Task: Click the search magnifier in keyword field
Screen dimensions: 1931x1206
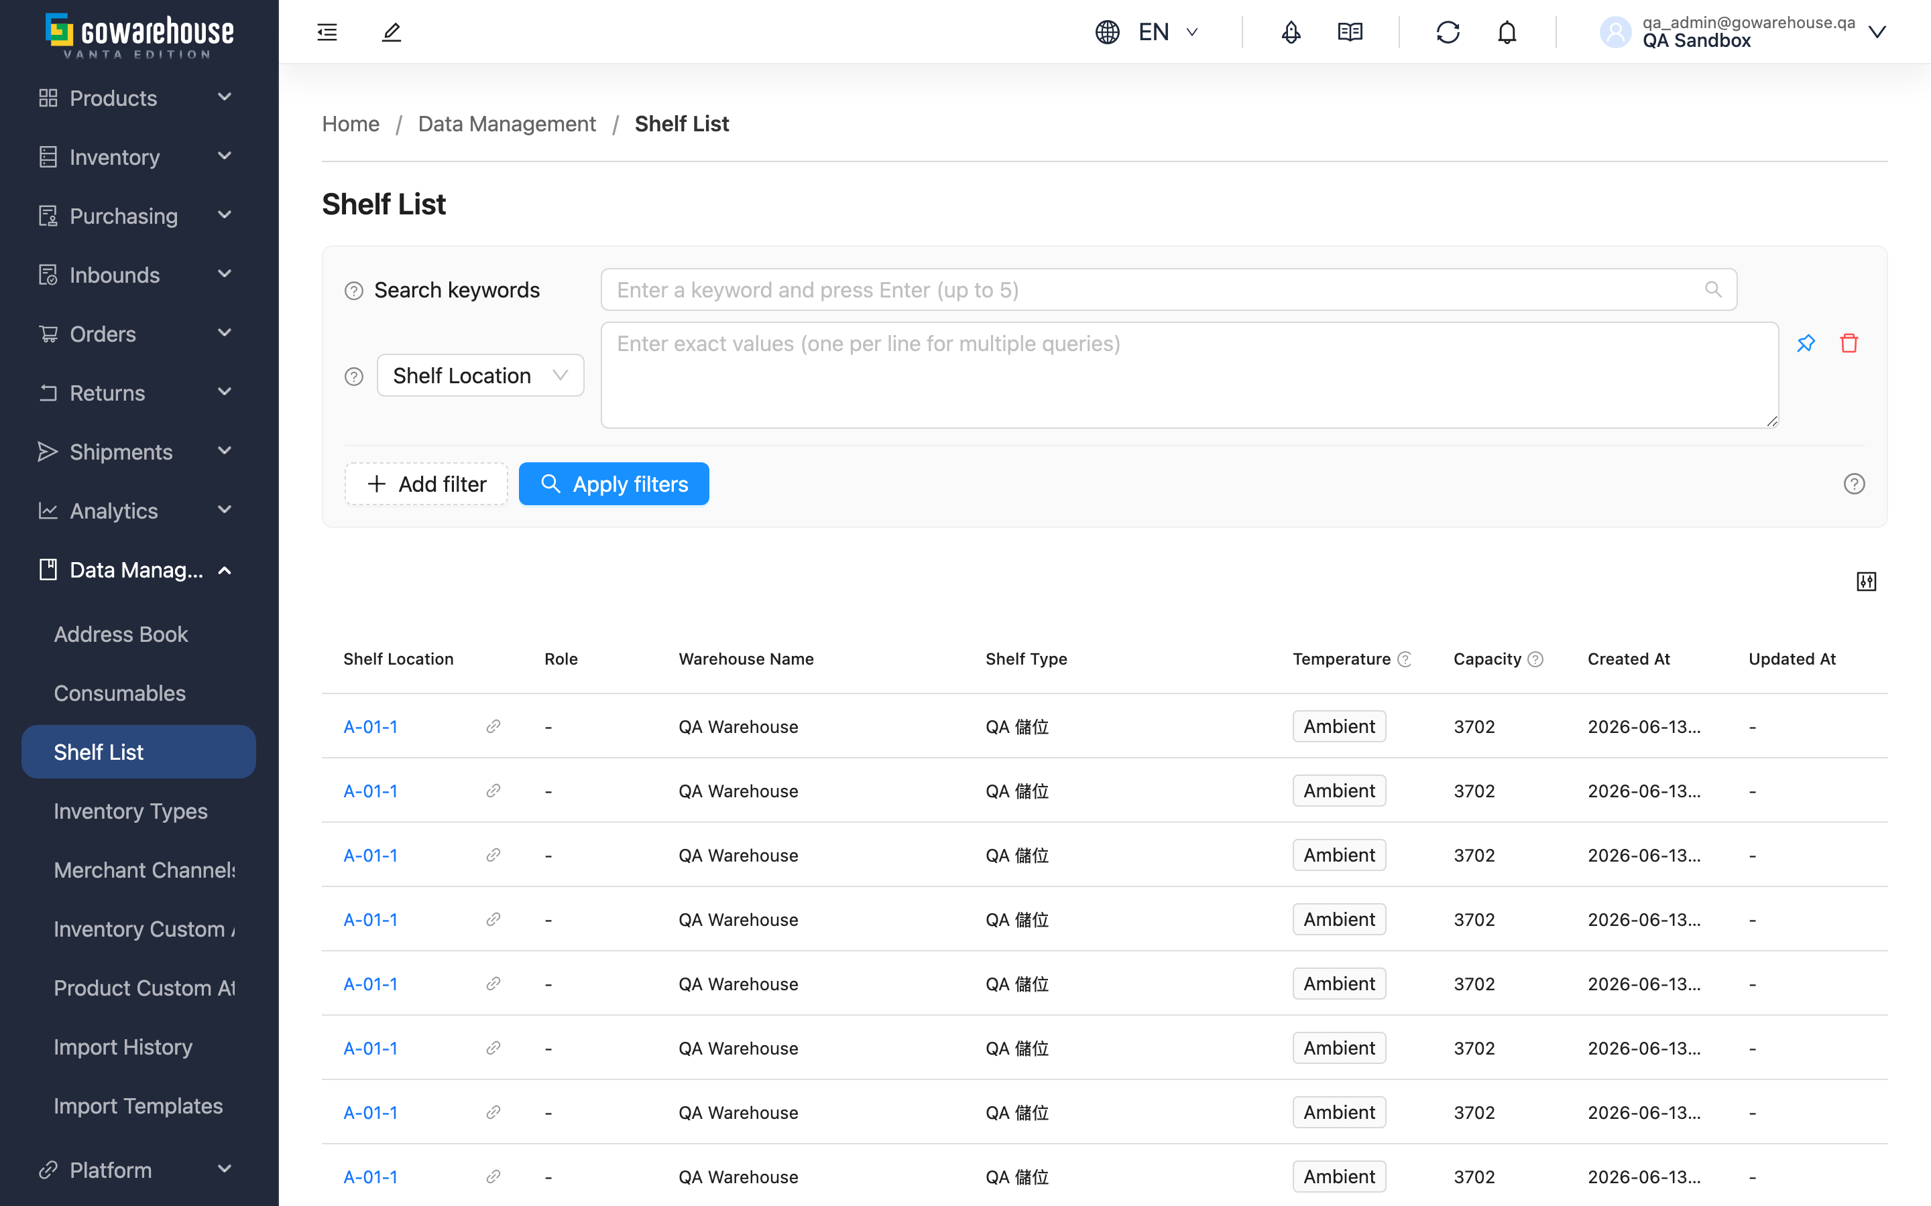Action: coord(1712,289)
